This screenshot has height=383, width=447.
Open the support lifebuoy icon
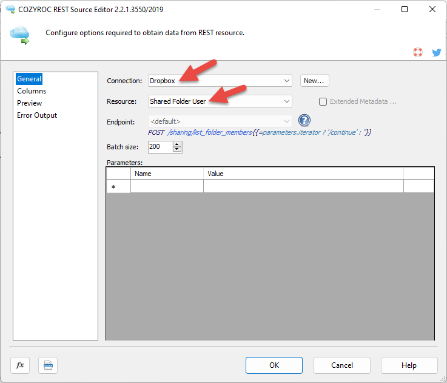418,52
